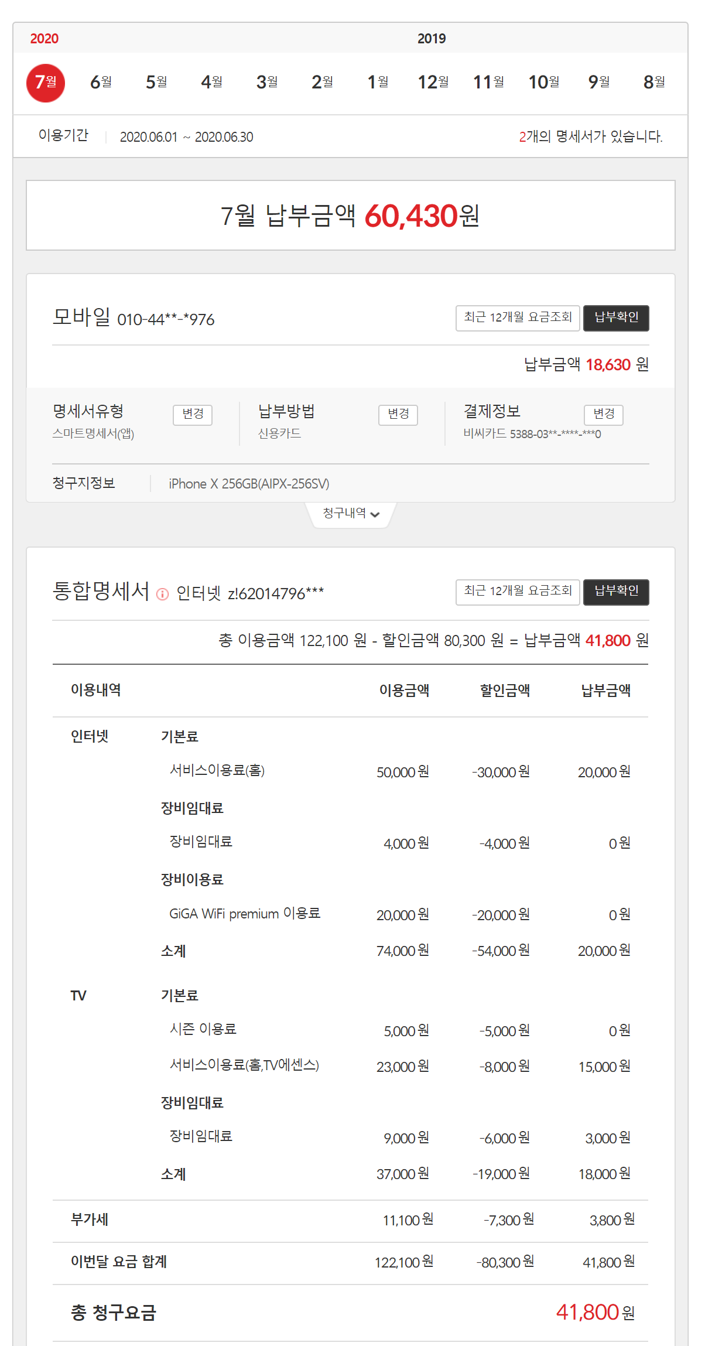Select the 1월 billing month
The height and width of the screenshot is (1346, 705).
click(x=378, y=83)
